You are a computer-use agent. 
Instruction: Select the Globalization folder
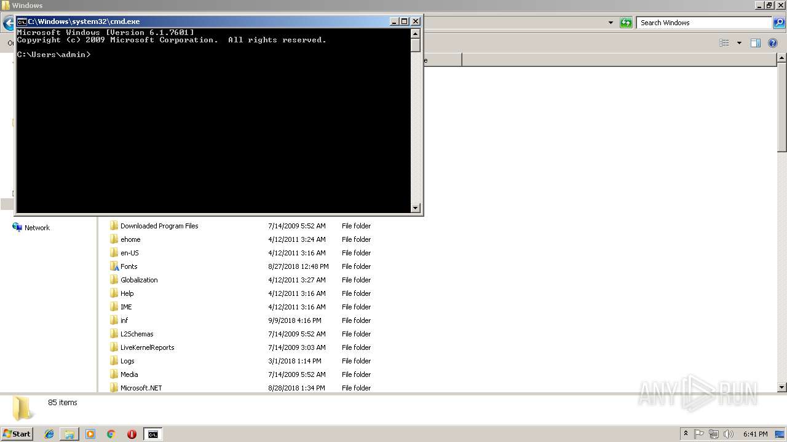(139, 280)
